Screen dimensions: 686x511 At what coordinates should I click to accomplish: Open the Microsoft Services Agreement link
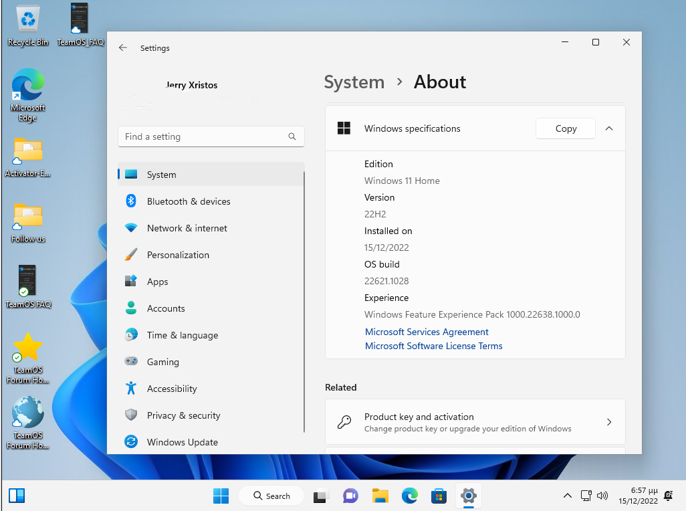pyautogui.click(x=427, y=332)
